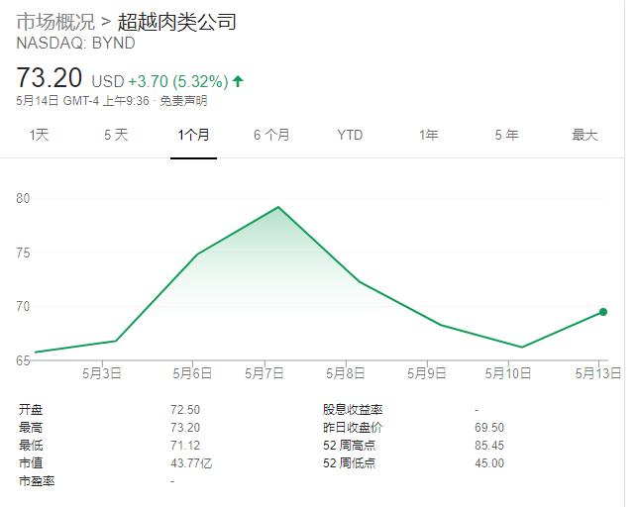Click the price change +3.70 (5.32%)
Viewport: 637px width, 507px height.
pos(178,81)
